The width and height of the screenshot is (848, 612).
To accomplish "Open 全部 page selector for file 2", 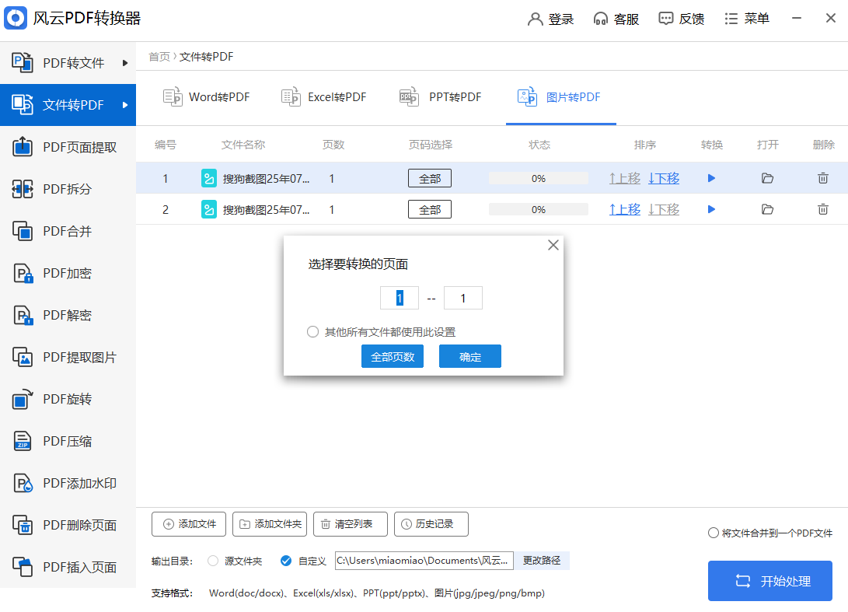I will click(430, 209).
